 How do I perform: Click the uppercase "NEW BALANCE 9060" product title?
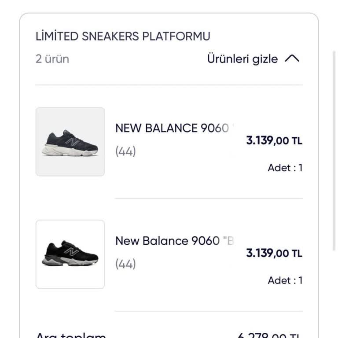[172, 128]
